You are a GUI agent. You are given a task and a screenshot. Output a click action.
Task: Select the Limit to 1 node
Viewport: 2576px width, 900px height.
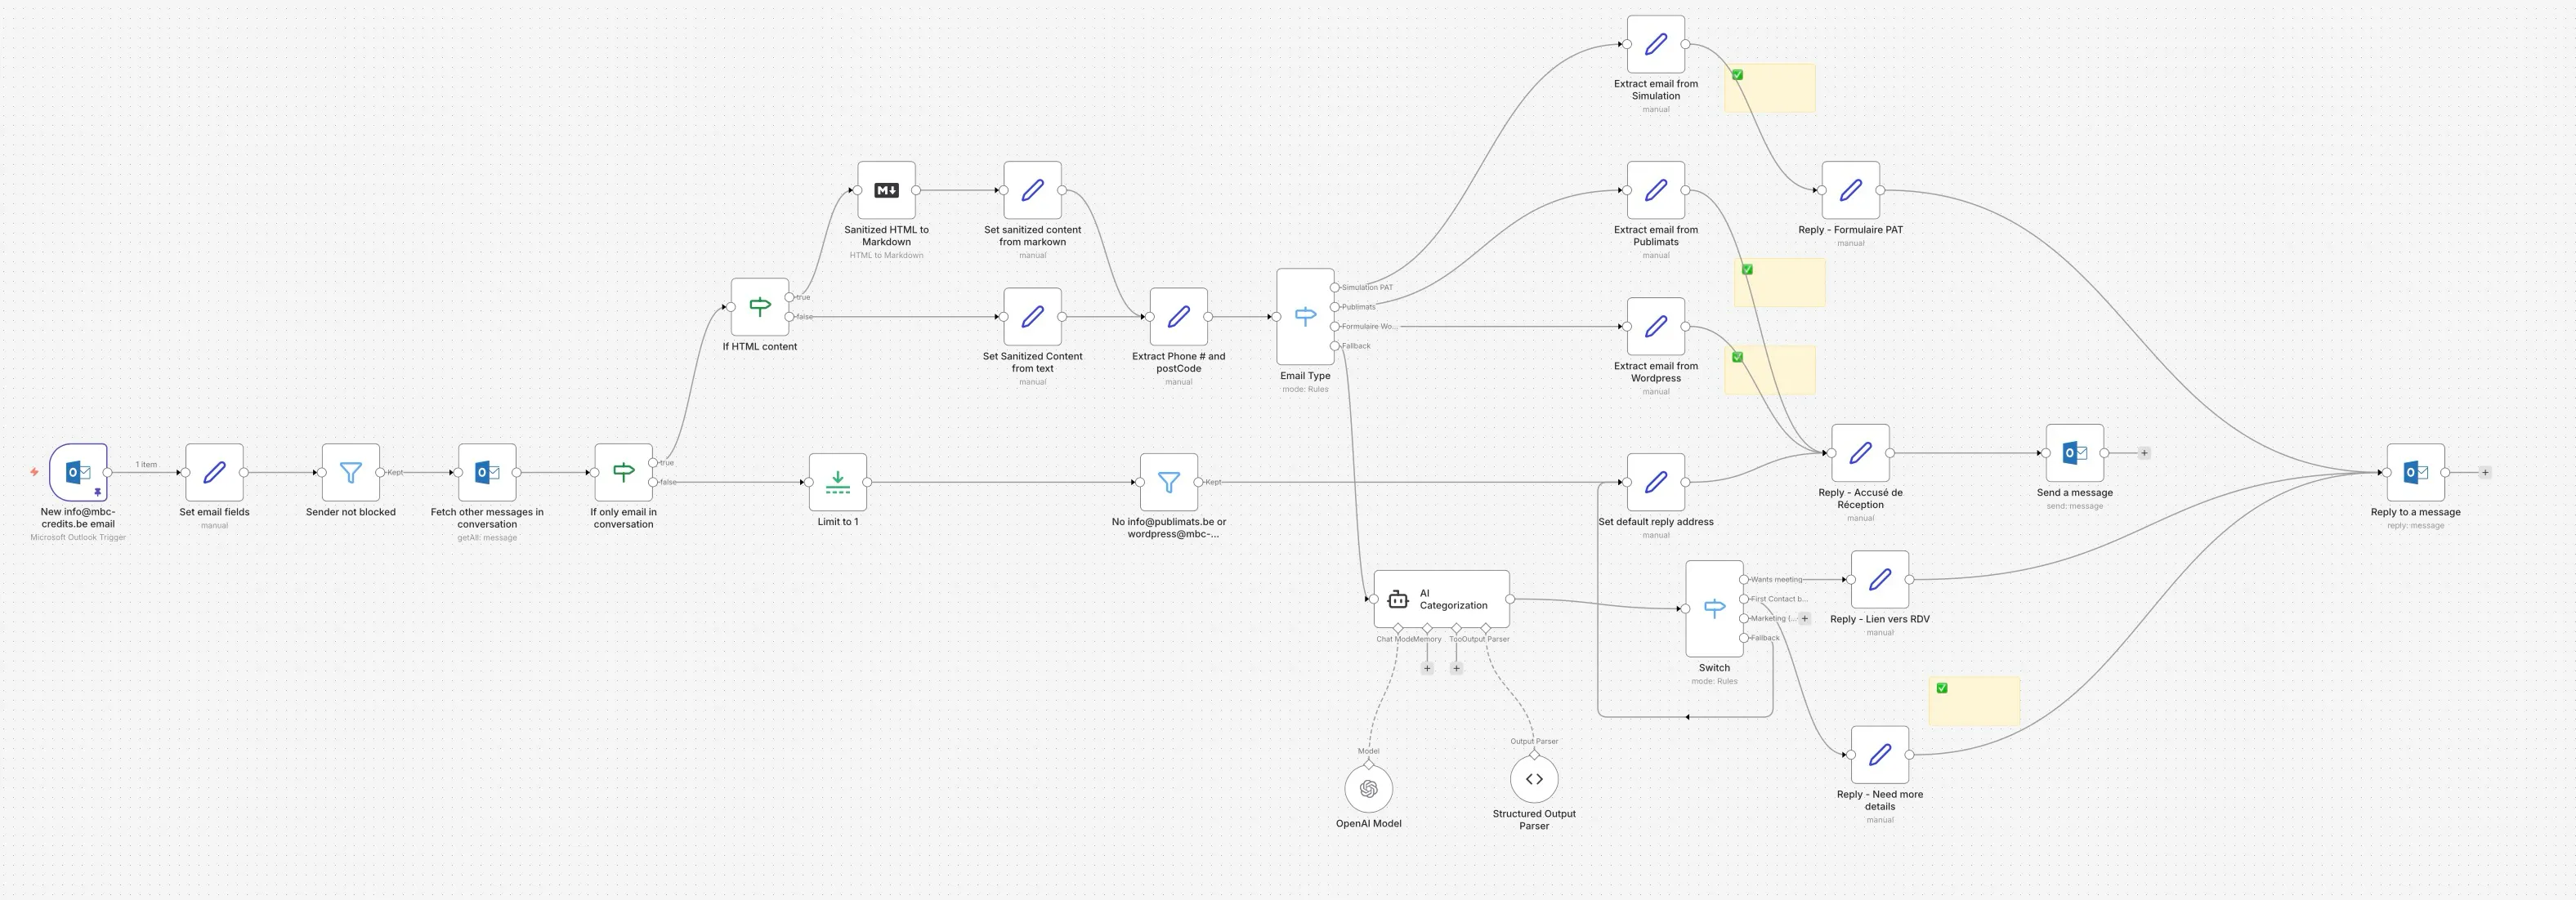[x=837, y=480]
